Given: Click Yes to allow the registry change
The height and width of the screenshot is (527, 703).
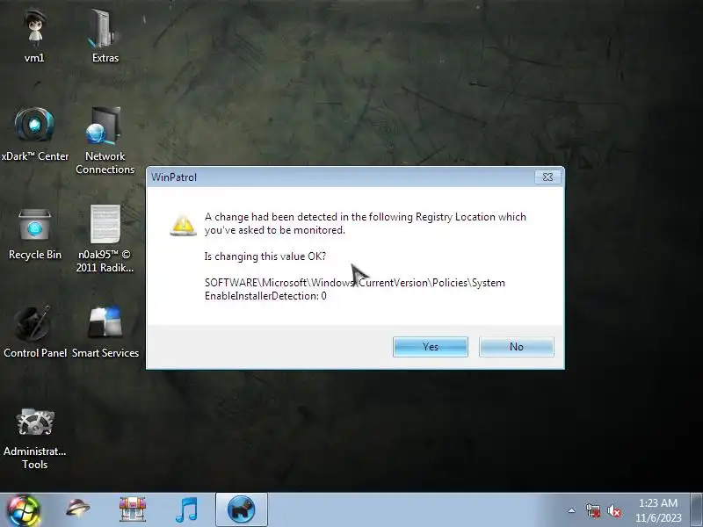Looking at the screenshot, I should pos(431,347).
